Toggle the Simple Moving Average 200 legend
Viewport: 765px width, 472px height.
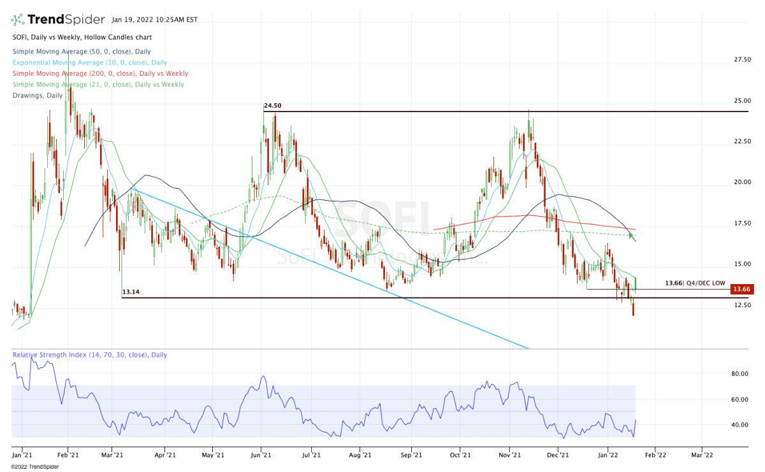[x=99, y=73]
